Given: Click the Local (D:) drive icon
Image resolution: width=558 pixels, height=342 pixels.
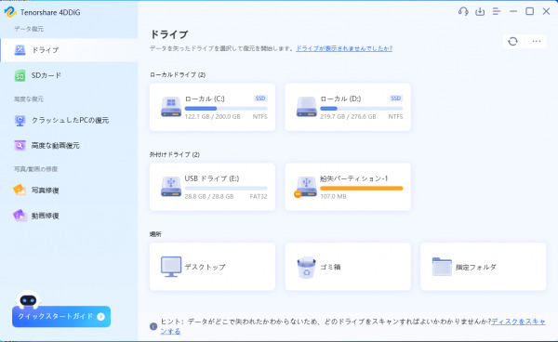Looking at the screenshot, I should point(306,107).
